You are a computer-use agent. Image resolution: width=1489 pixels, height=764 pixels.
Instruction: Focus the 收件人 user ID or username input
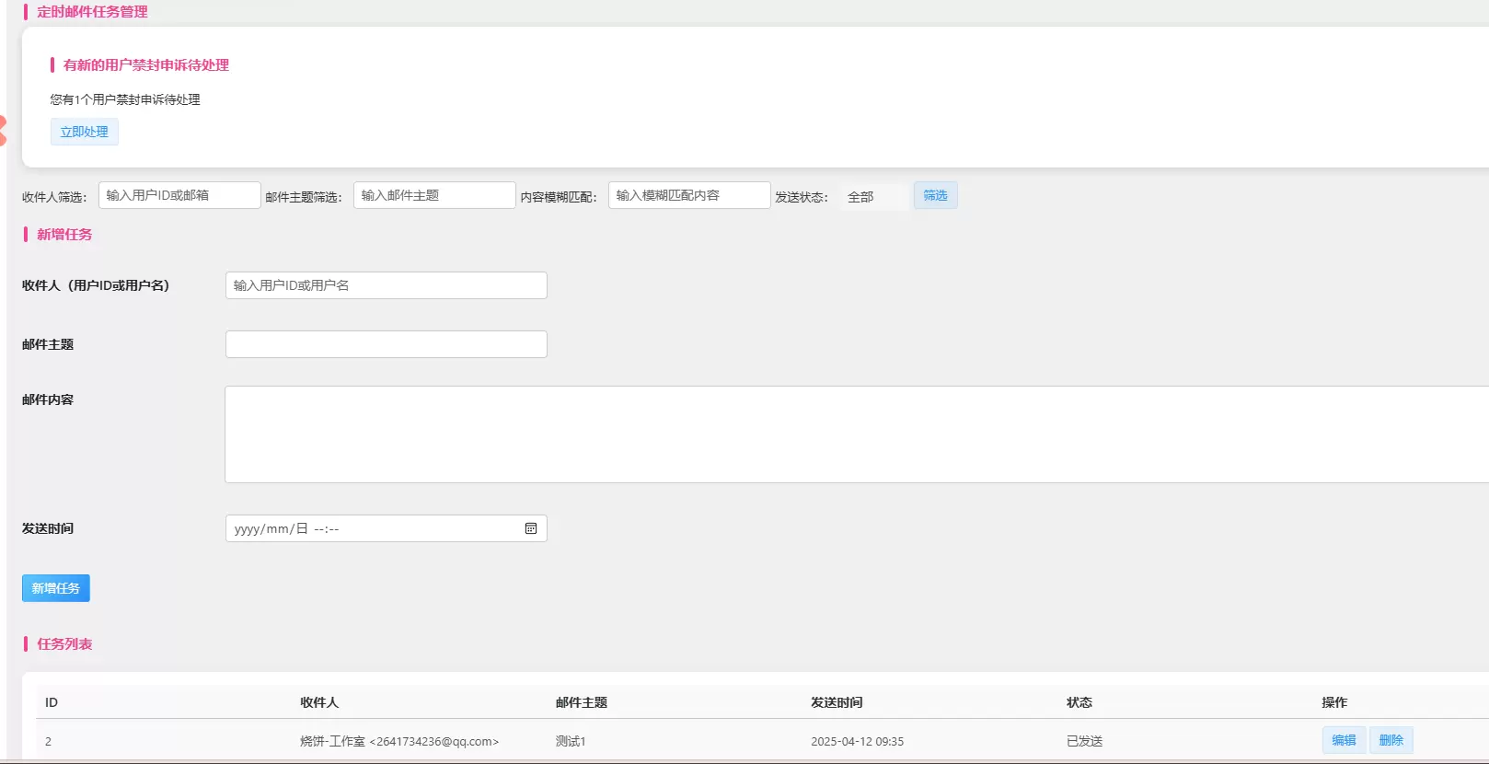387,285
